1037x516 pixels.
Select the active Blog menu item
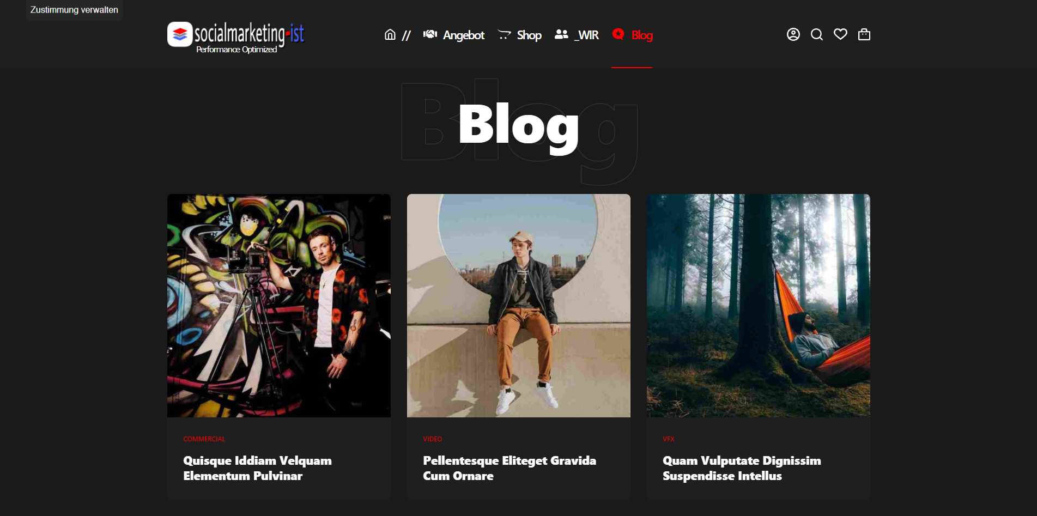[642, 35]
